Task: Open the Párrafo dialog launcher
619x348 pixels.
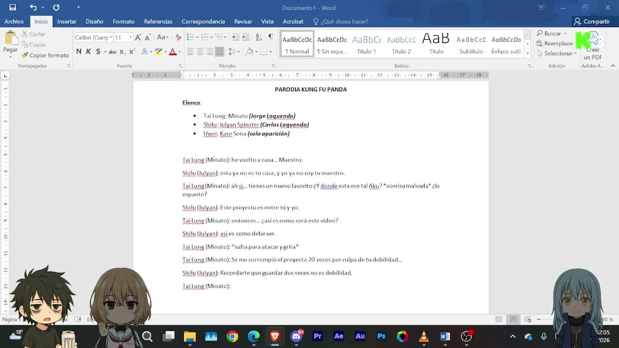Action: point(274,66)
